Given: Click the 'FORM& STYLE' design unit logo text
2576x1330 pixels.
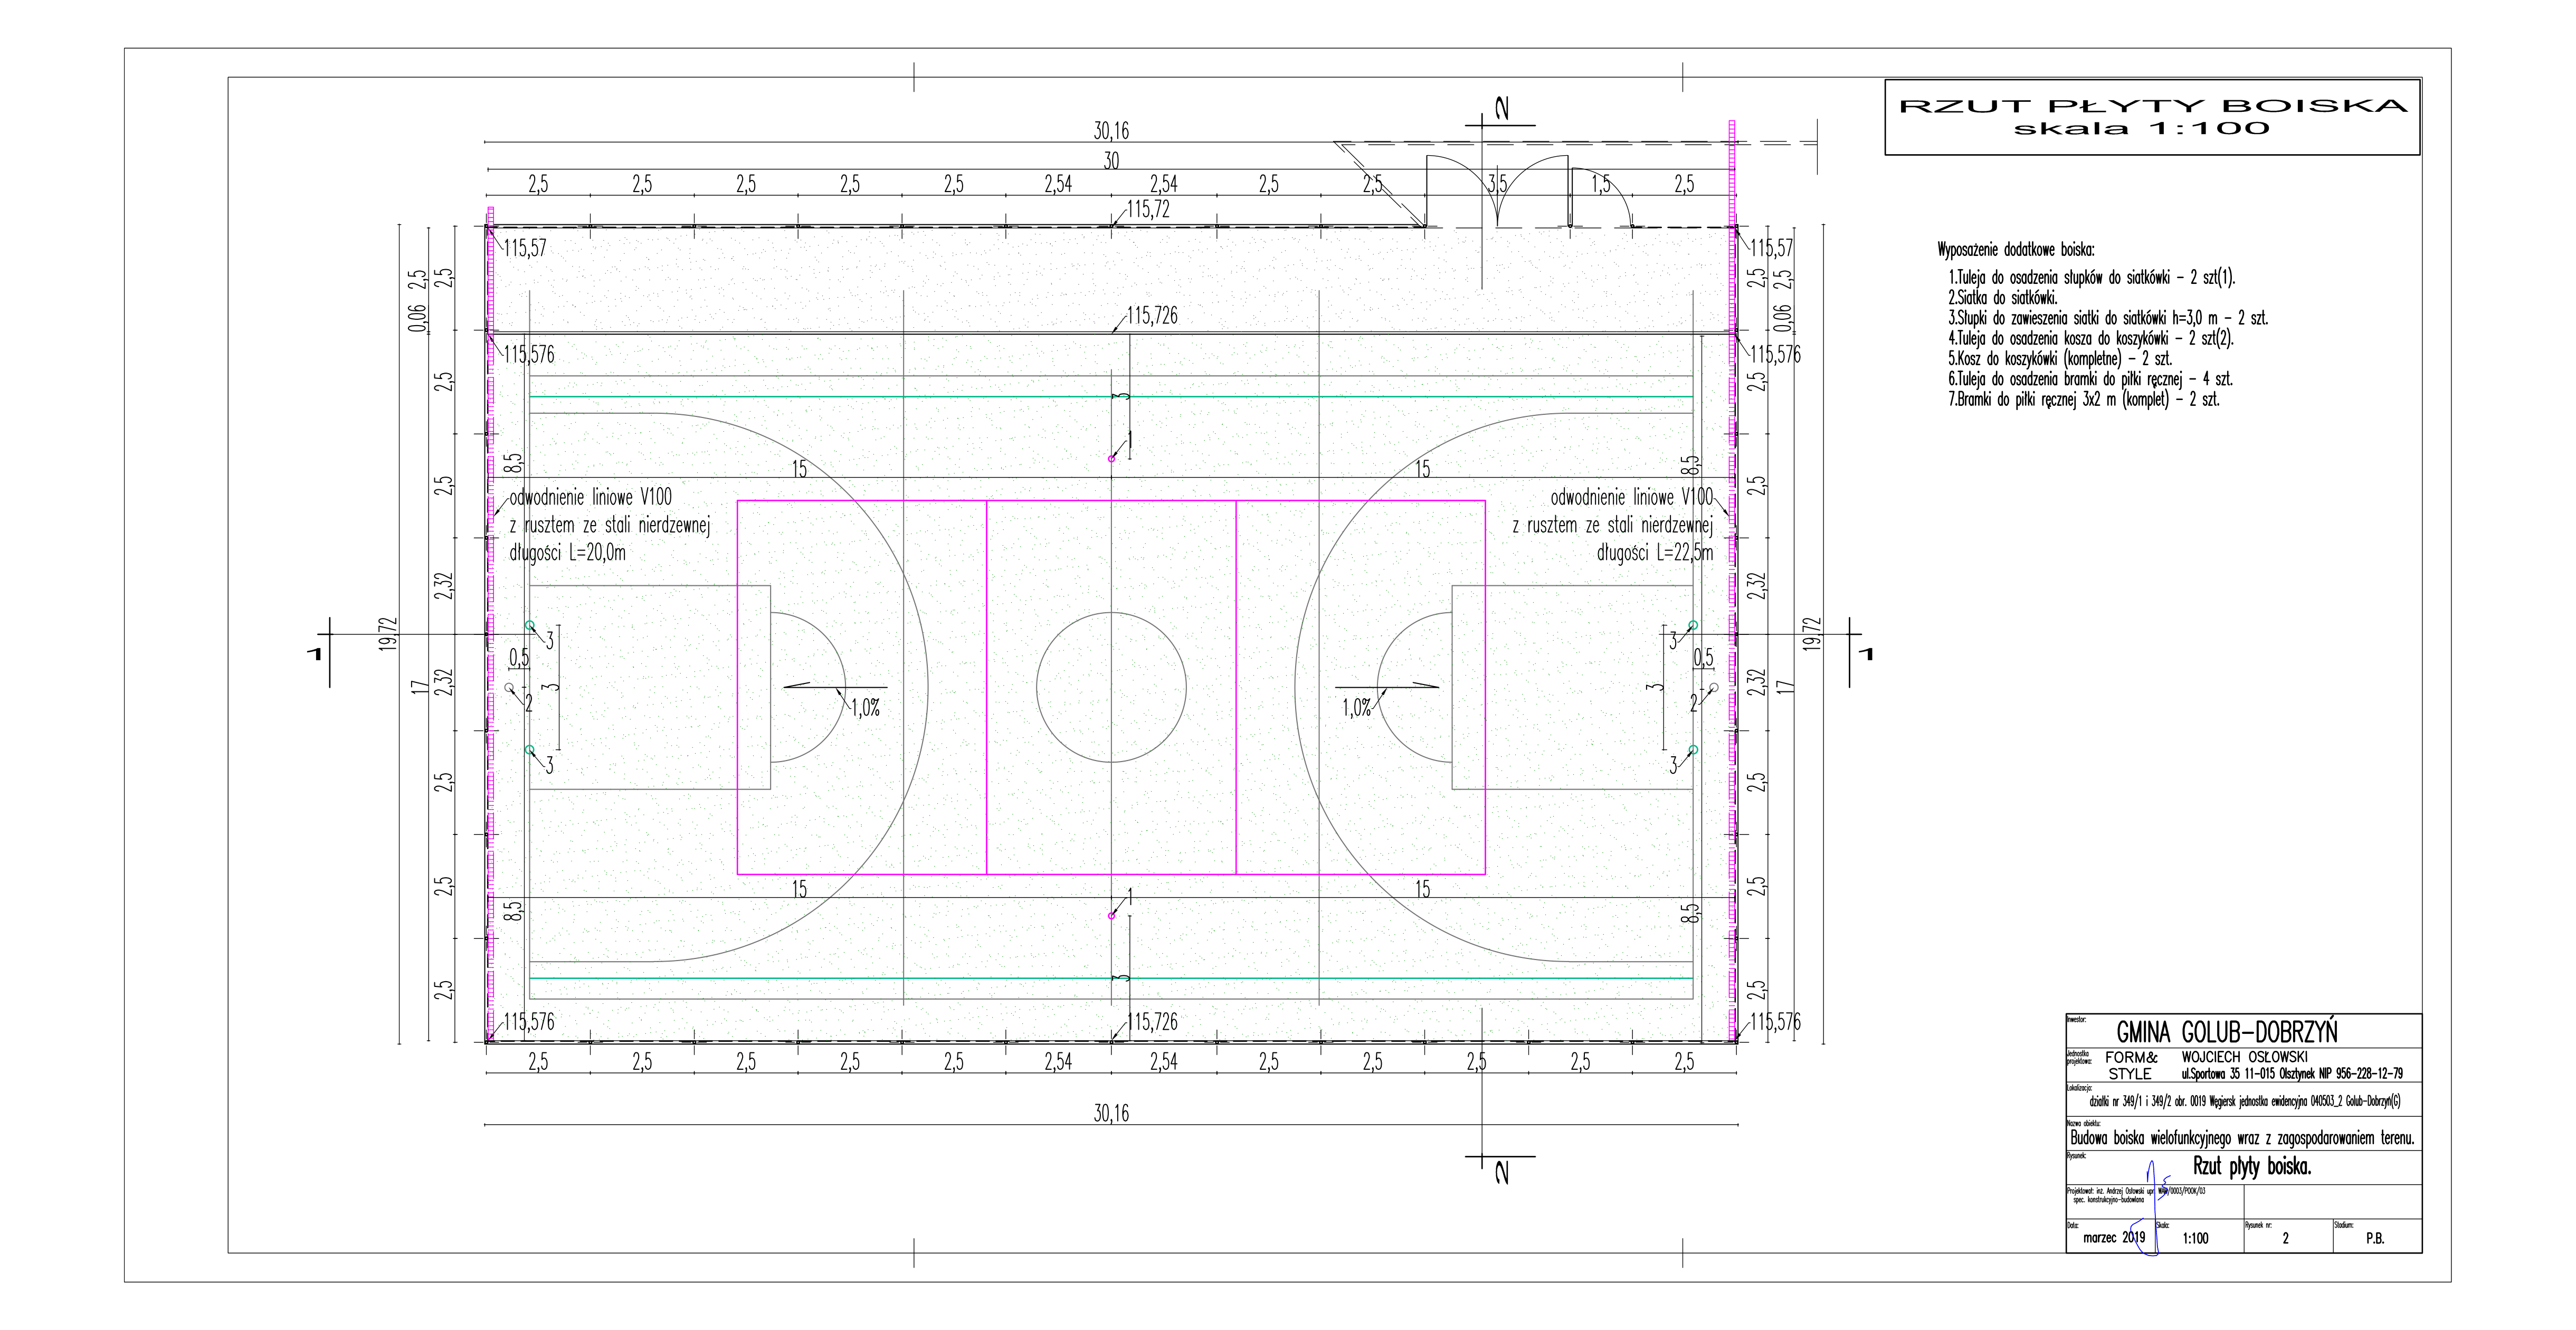Looking at the screenshot, I should point(2131,1065).
